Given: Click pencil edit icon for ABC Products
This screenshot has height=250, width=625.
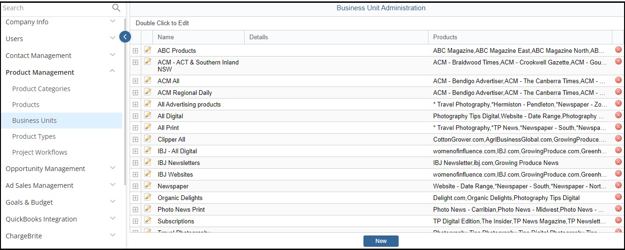Looking at the screenshot, I should coord(148,50).
